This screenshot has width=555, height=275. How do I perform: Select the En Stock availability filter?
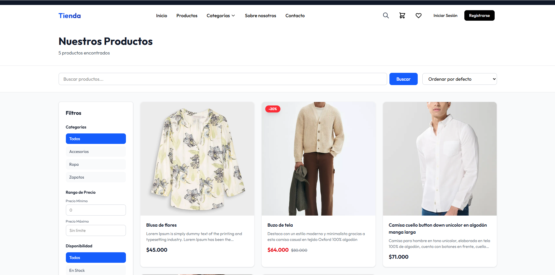(x=96, y=270)
